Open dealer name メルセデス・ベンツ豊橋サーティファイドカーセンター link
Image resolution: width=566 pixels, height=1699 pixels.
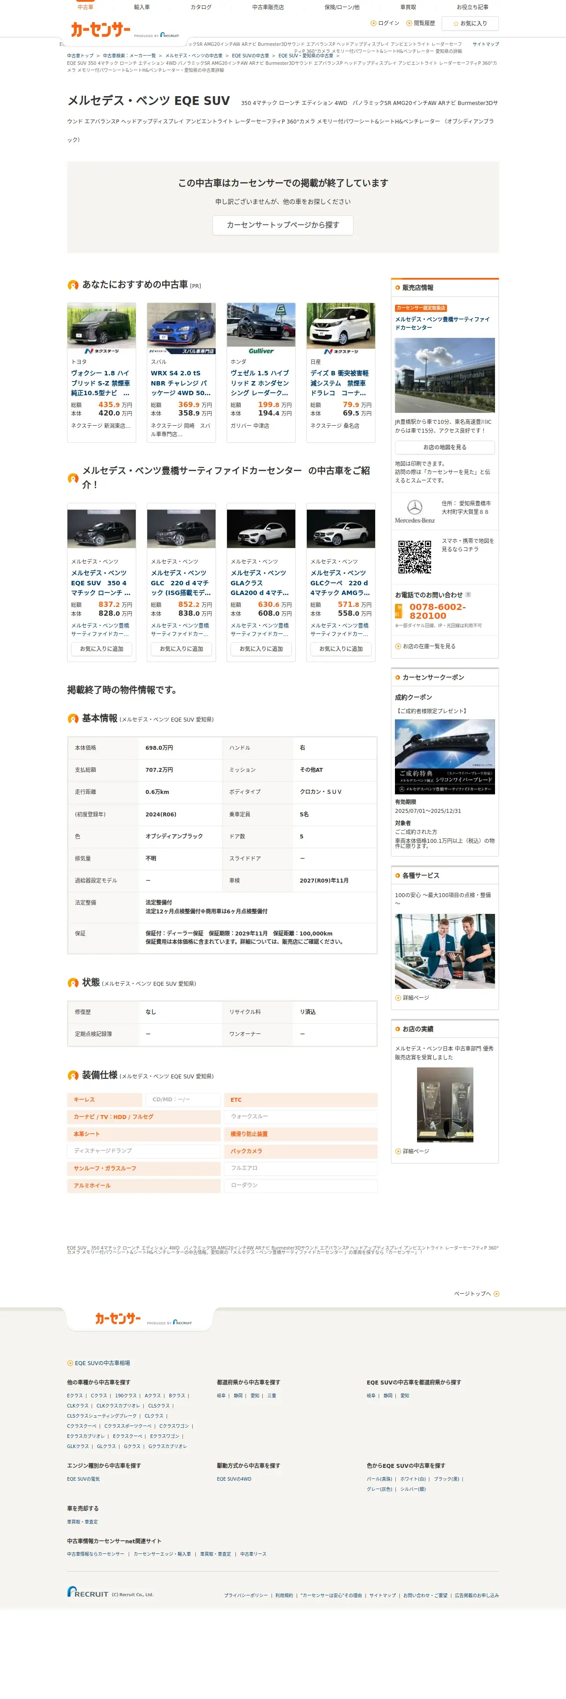pos(442,323)
